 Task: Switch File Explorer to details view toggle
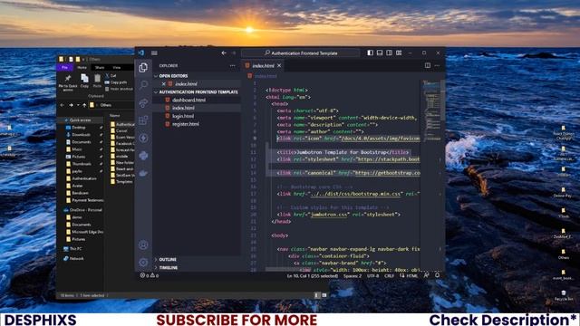tap(316, 295)
